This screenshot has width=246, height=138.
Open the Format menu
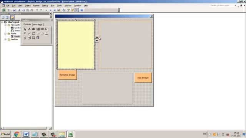36,6
